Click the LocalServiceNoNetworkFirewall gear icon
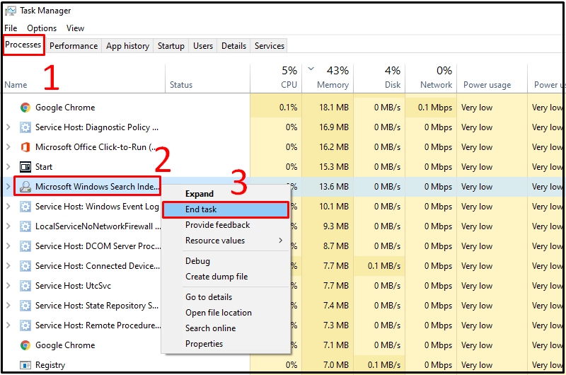Viewport: 566px width, 375px height. tap(25, 226)
